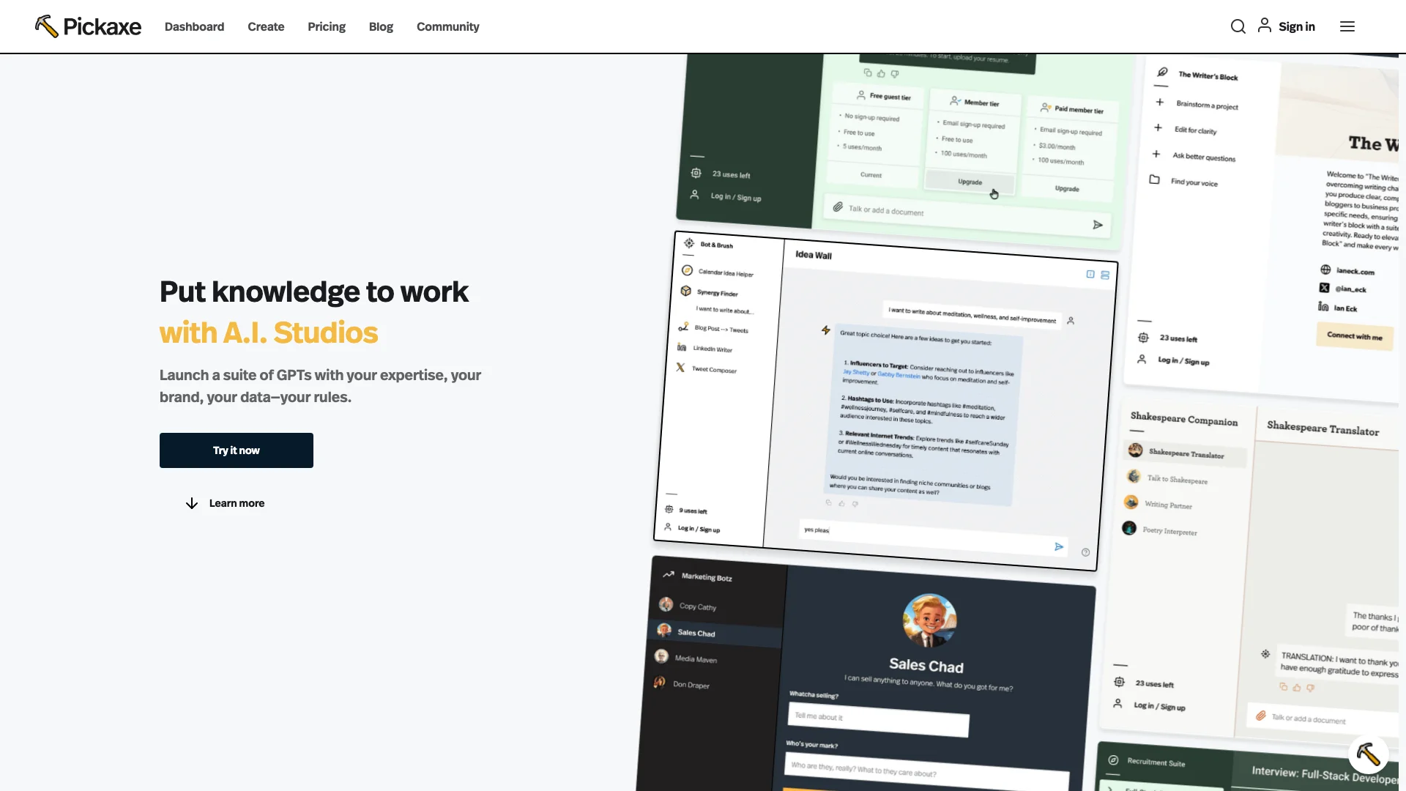Click the hamburger menu icon
Image resolution: width=1406 pixels, height=791 pixels.
(1348, 26)
